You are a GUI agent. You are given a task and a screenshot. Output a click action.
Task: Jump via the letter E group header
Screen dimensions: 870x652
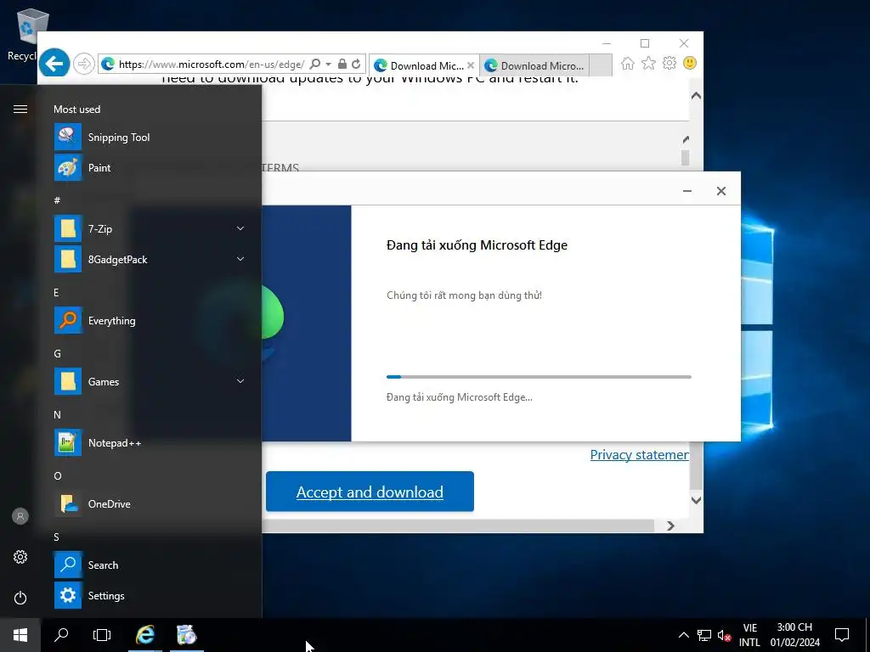tap(56, 292)
